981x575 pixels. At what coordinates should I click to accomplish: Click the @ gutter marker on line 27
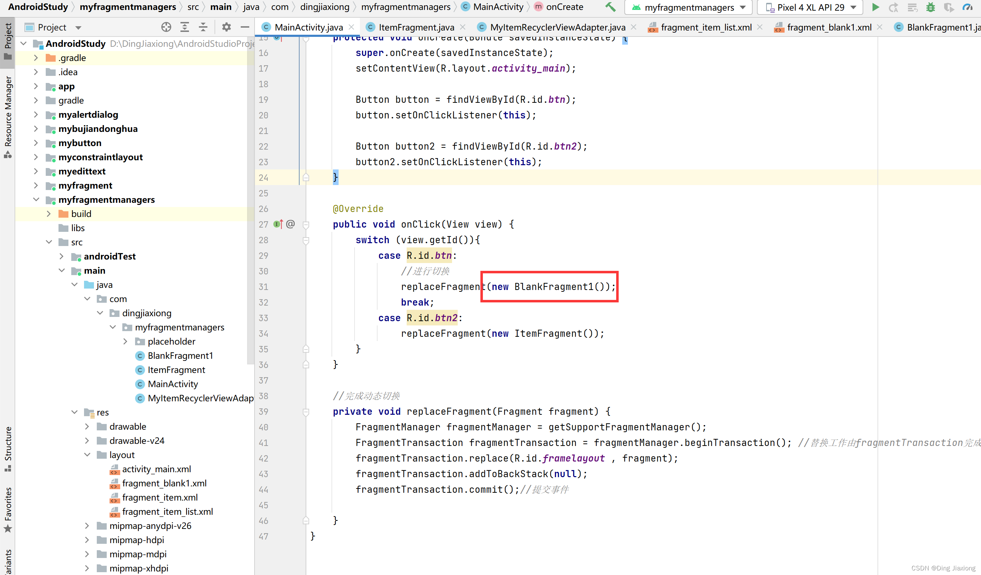[290, 224]
